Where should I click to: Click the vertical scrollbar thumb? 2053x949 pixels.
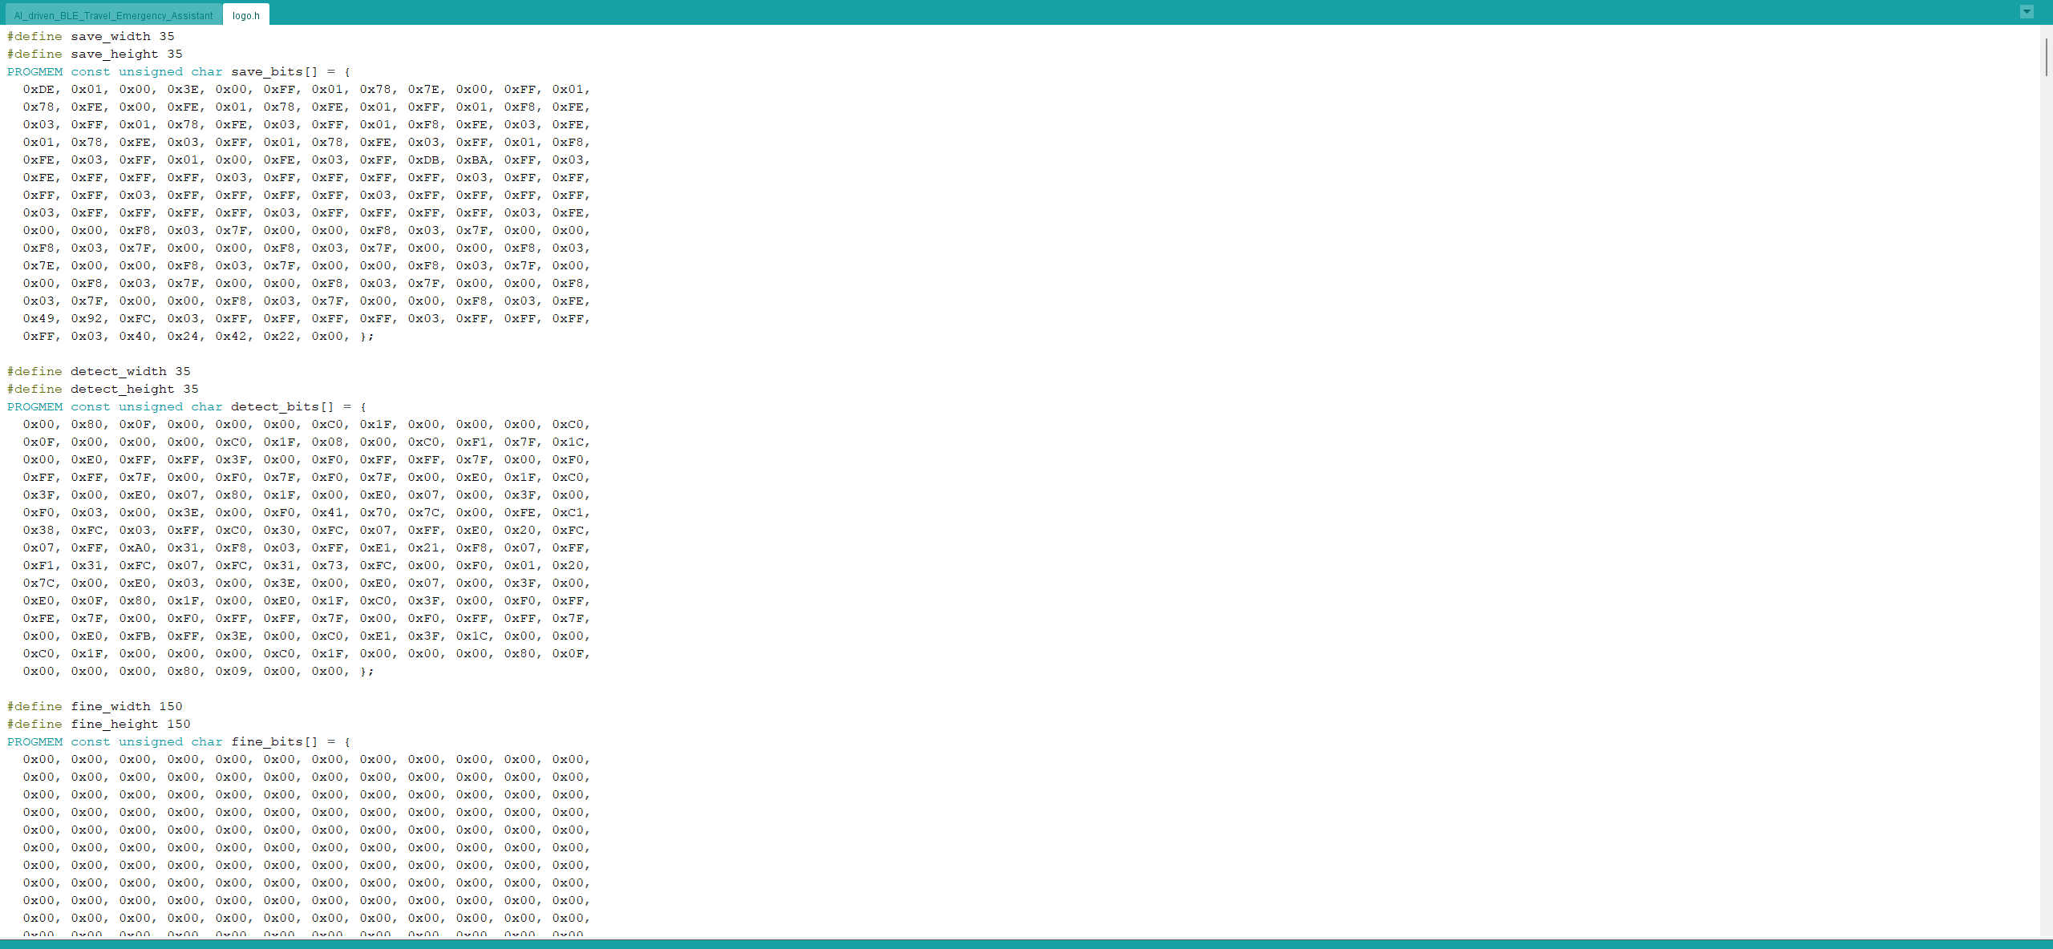(2046, 56)
